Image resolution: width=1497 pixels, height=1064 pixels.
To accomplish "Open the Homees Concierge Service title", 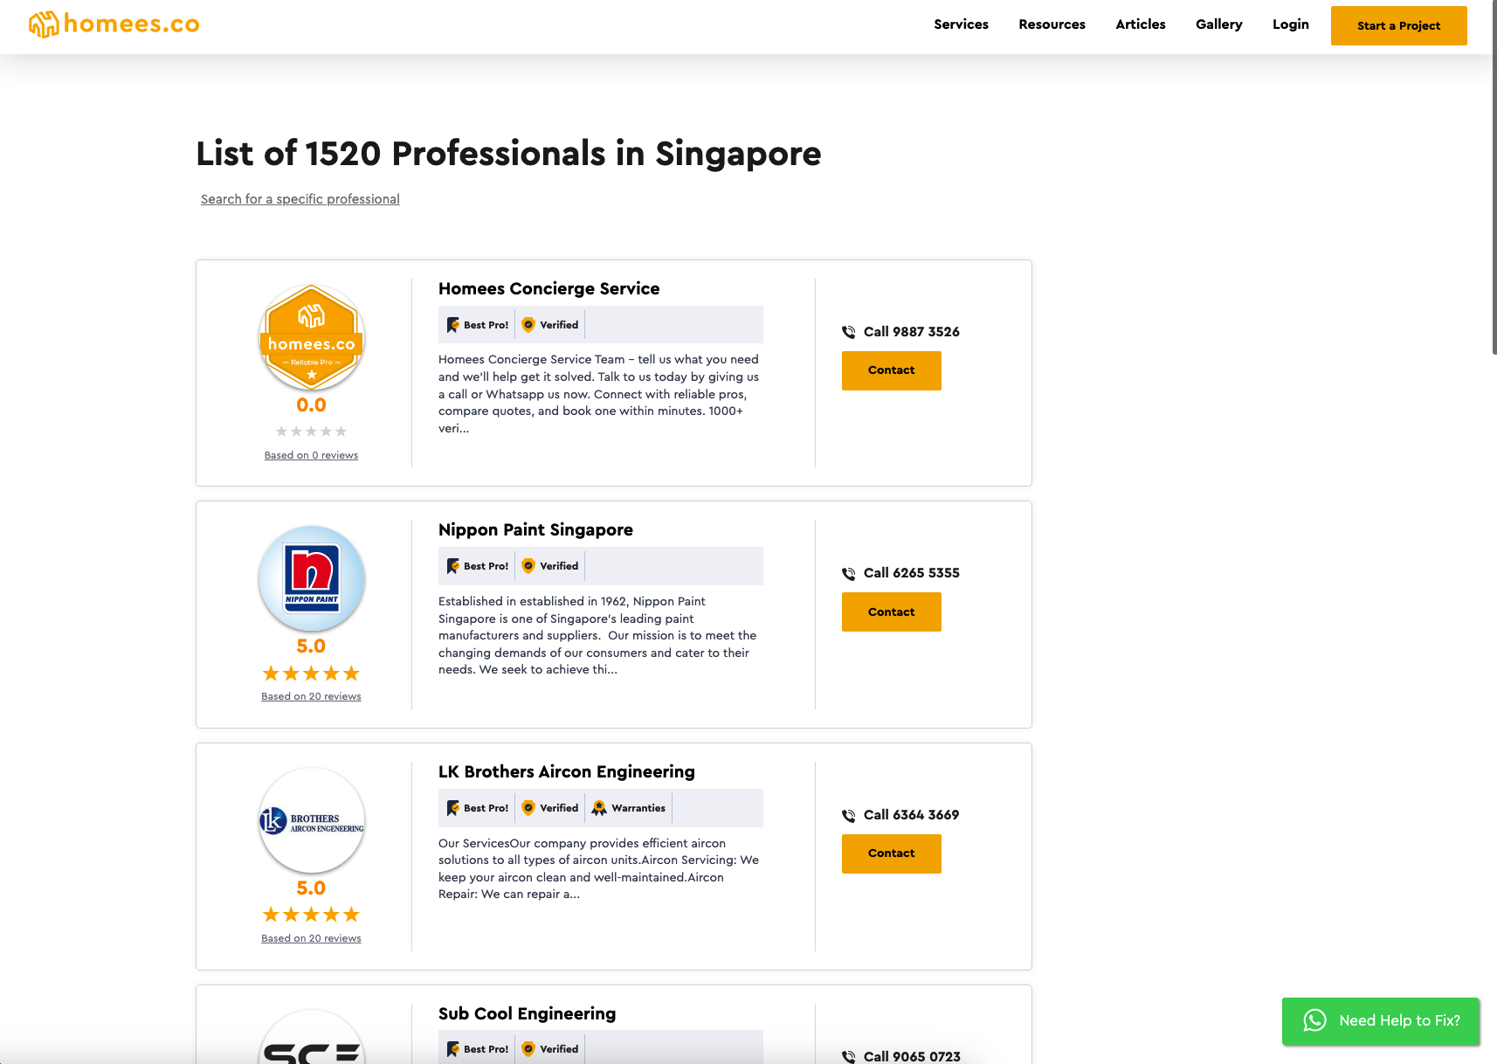I will point(548,288).
